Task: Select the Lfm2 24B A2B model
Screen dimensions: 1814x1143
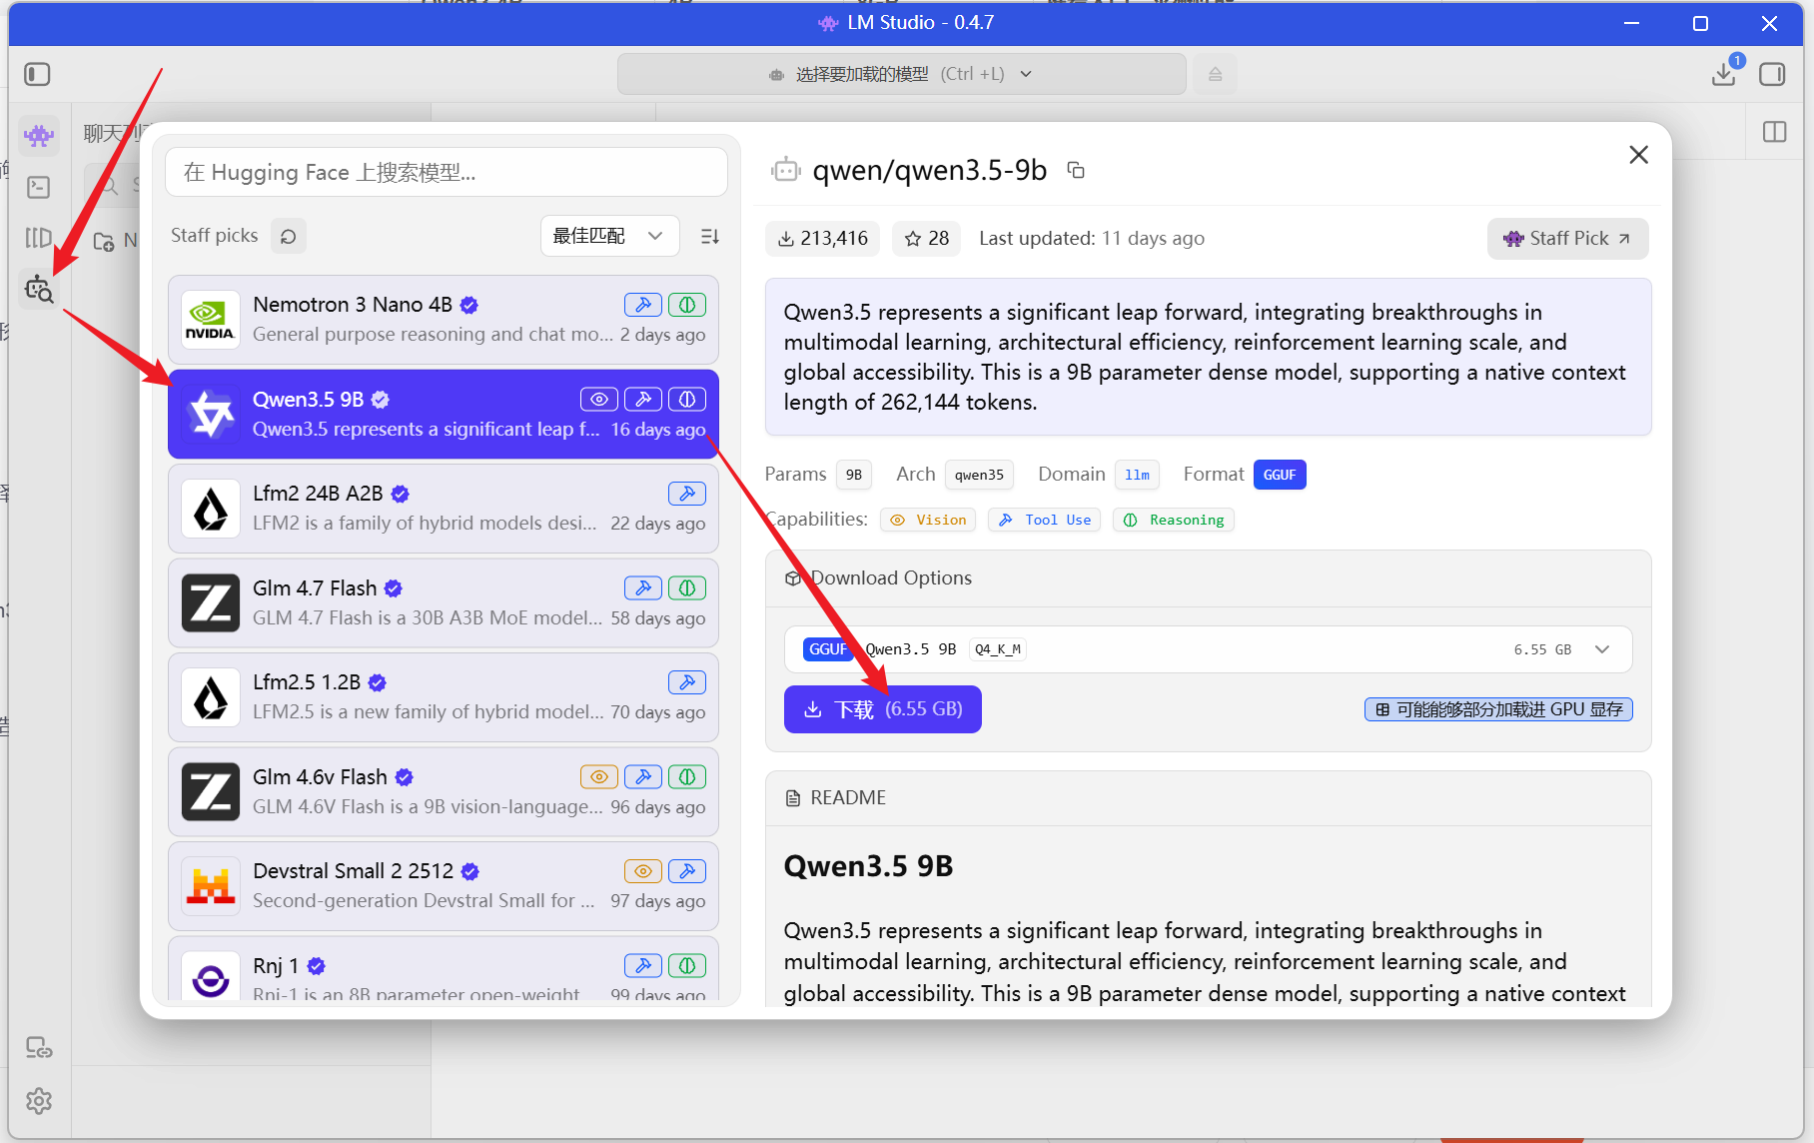Action: pyautogui.click(x=444, y=509)
